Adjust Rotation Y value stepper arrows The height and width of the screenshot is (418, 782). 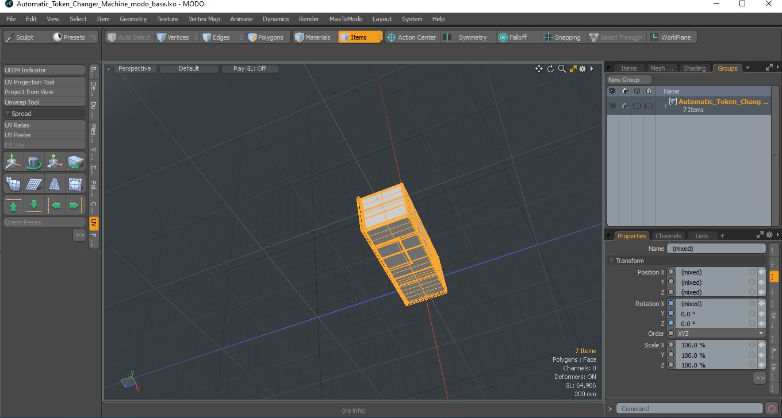pos(762,314)
